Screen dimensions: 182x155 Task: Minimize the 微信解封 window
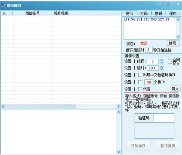click(159, 4)
